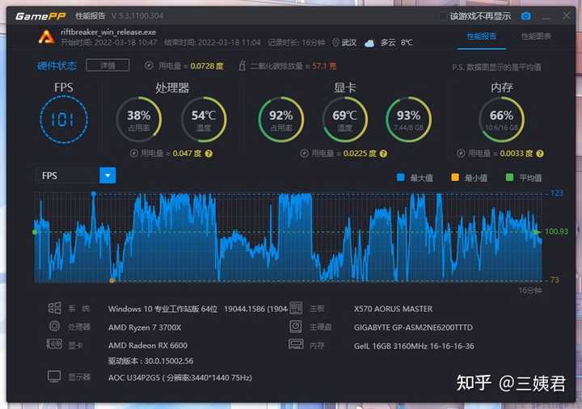
Task: Click the Riftbreaker game logo icon
Action: click(47, 37)
